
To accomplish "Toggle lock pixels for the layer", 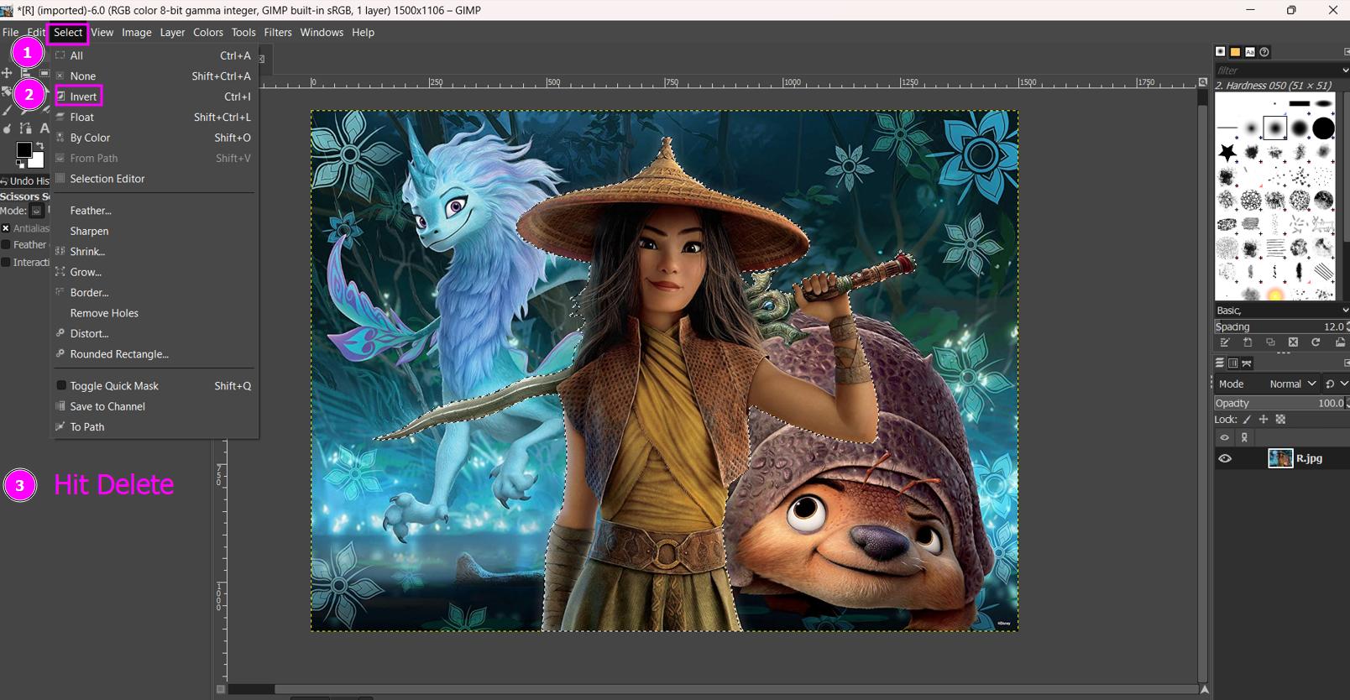I will point(1247,419).
